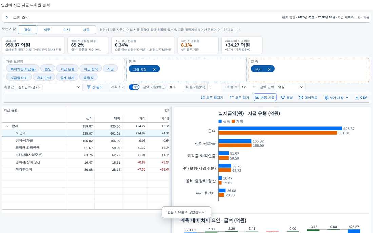Select the 상여·성과급 table row
Viewport: 373px width, 233px height.
tap(85, 141)
